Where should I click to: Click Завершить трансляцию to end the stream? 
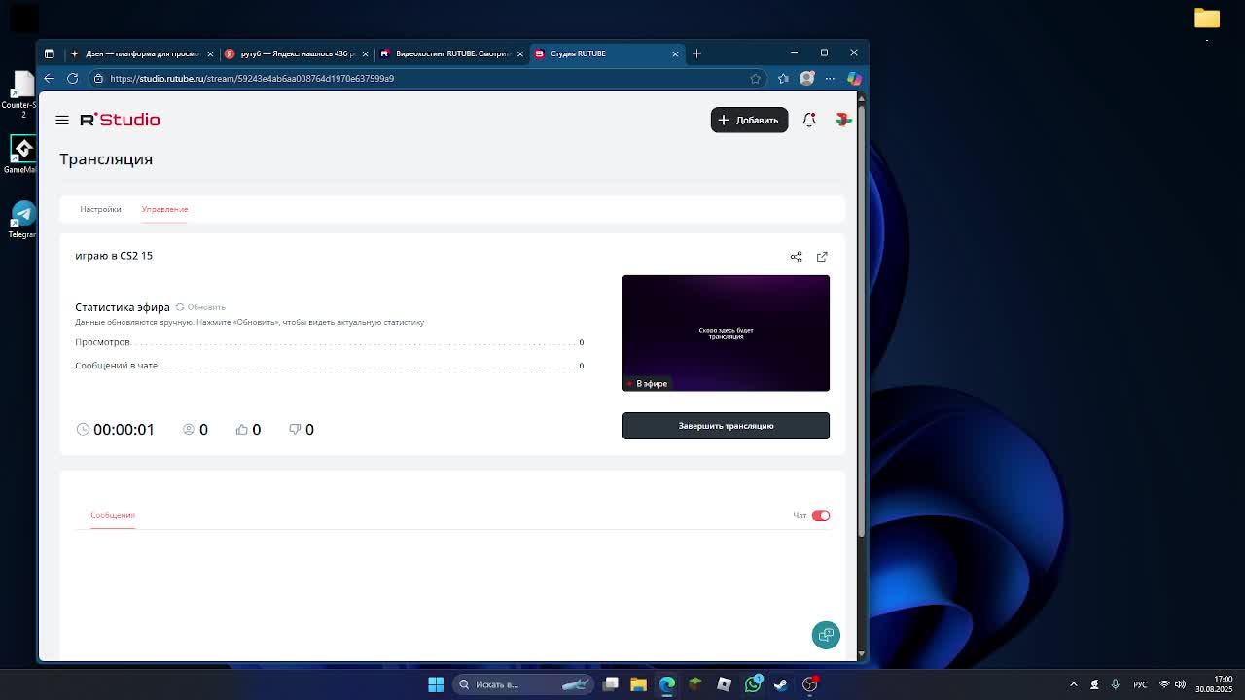coord(726,426)
